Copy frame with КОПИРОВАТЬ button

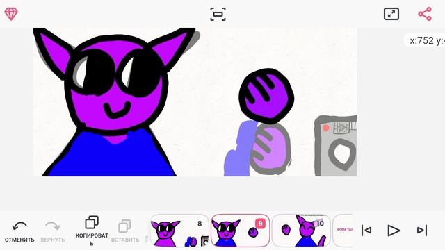92,231
